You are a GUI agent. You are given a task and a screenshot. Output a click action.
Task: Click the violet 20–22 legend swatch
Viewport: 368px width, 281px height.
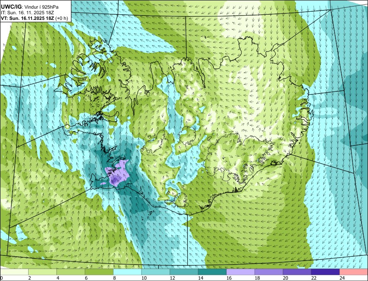[297, 272]
